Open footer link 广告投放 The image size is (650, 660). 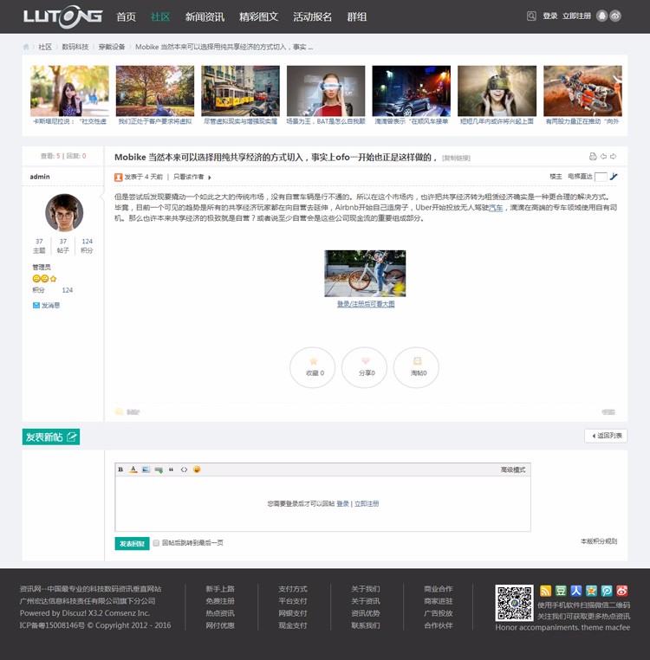pyautogui.click(x=439, y=613)
